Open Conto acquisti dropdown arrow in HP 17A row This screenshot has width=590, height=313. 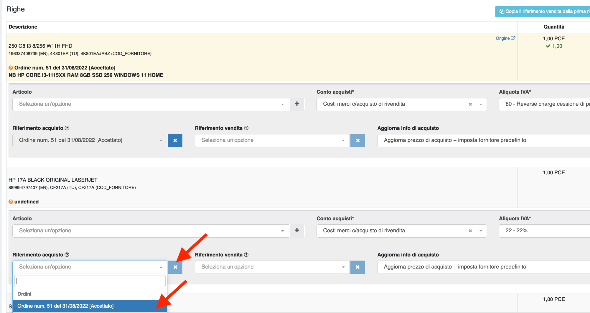[481, 231]
